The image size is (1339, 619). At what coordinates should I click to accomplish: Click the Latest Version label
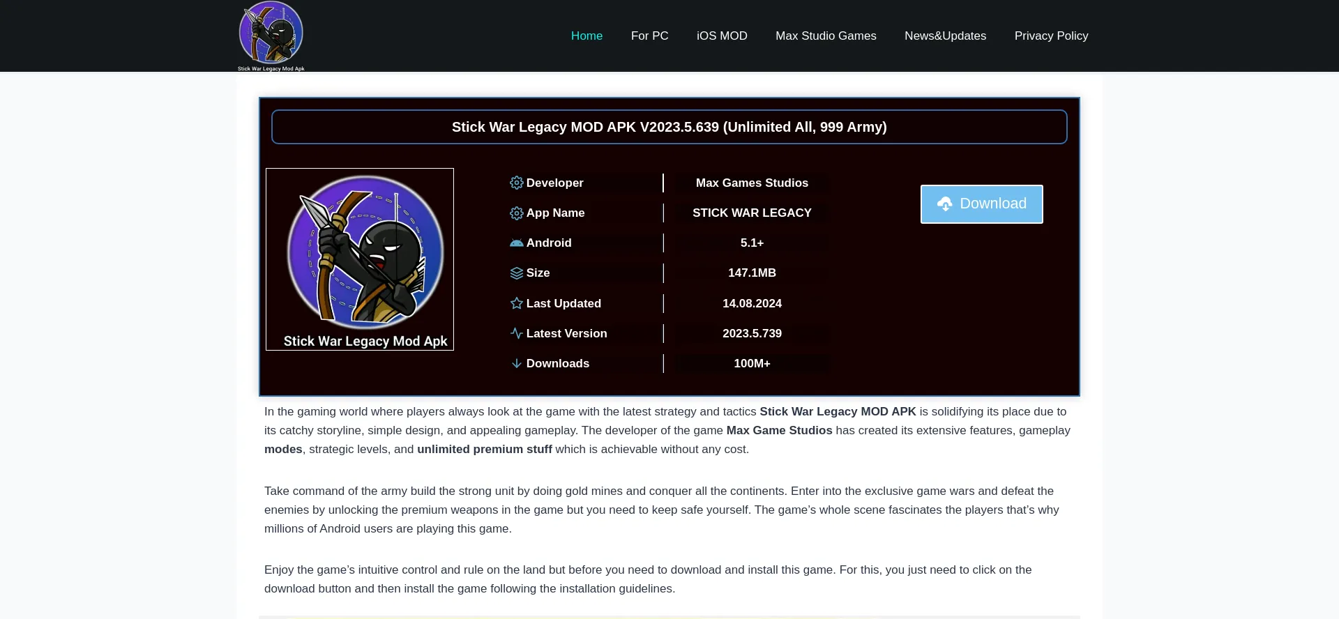(x=566, y=333)
